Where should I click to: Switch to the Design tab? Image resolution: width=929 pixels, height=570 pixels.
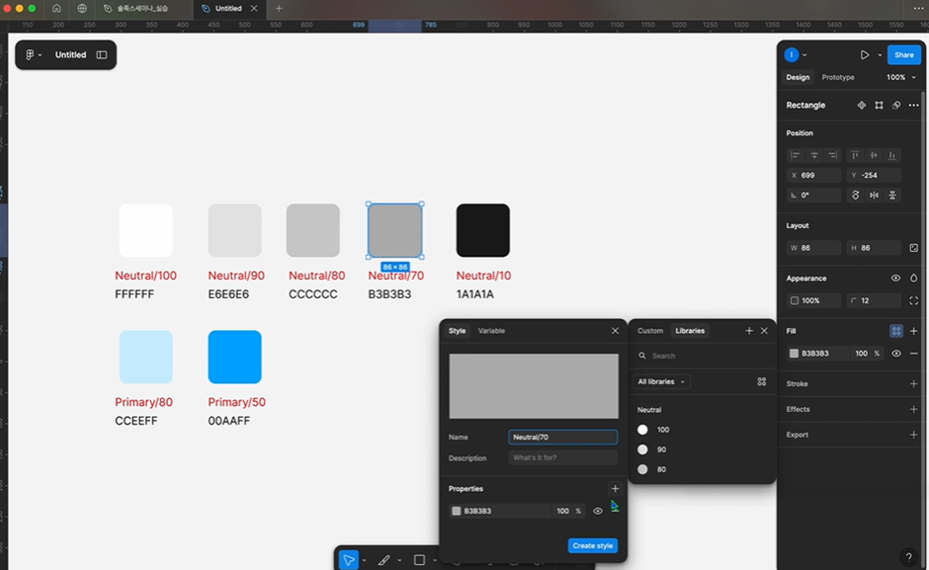(798, 77)
